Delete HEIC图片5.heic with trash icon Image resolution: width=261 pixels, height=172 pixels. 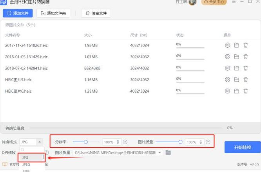pos(246,79)
